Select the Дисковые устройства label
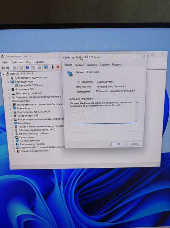Image resolution: width=170 pixels, height=228 pixels. pos(28,93)
